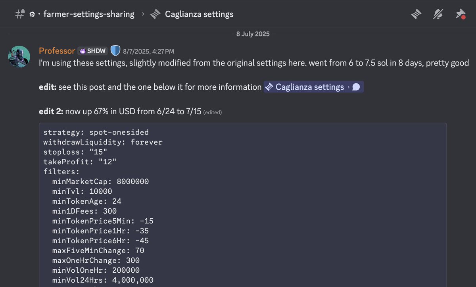Viewport: 476px width, 287px height.
Task: Open the threads icon in the header
Action: (x=416, y=14)
